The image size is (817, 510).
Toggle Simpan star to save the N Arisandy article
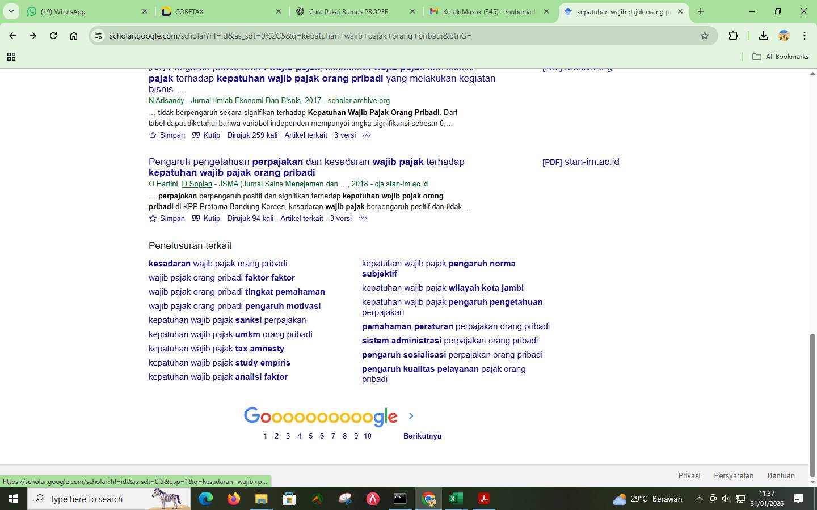[x=153, y=135]
